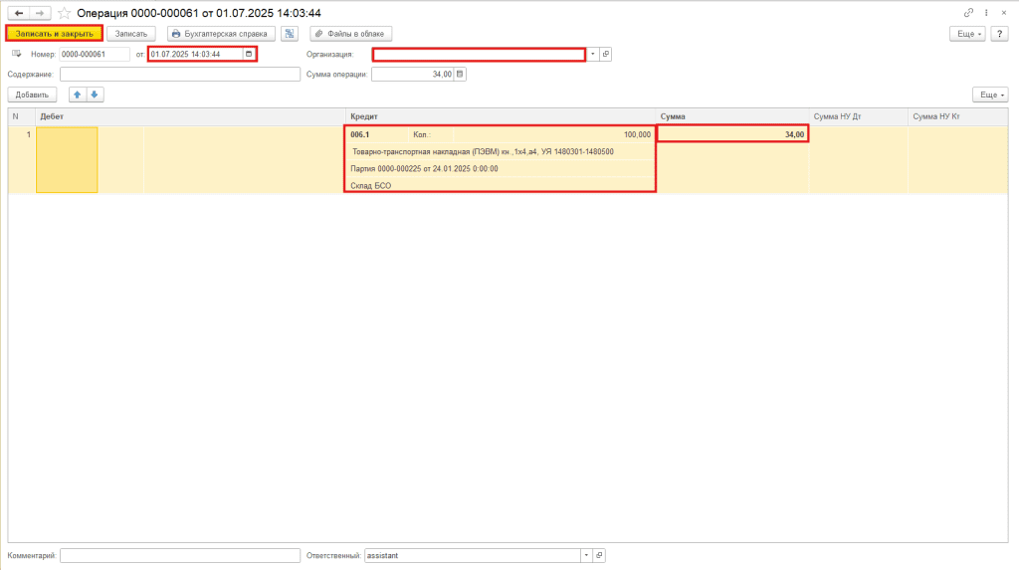Image resolution: width=1019 pixels, height=570 pixels.
Task: Open help with the question mark button
Action: point(999,34)
